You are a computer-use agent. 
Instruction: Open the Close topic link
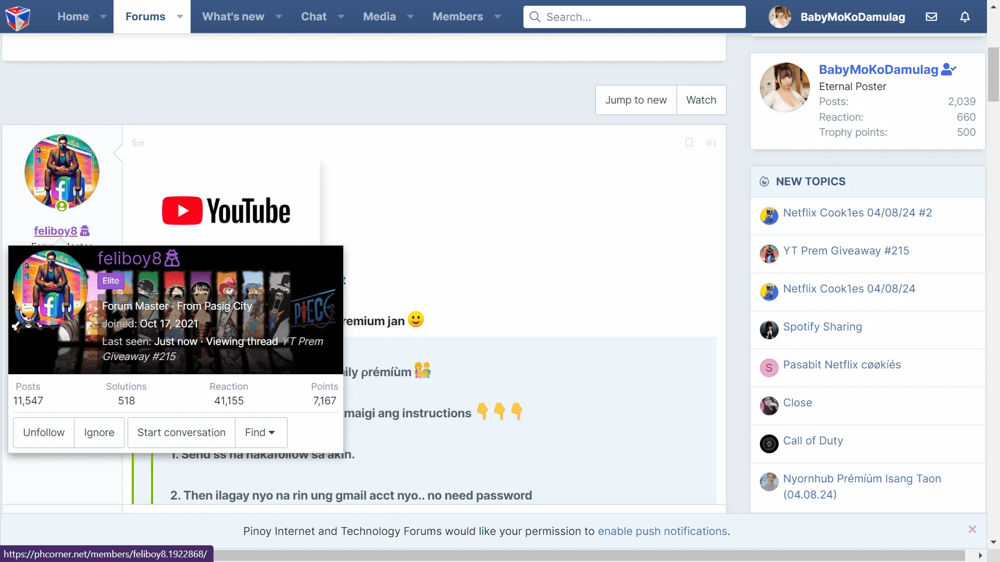pos(797,403)
